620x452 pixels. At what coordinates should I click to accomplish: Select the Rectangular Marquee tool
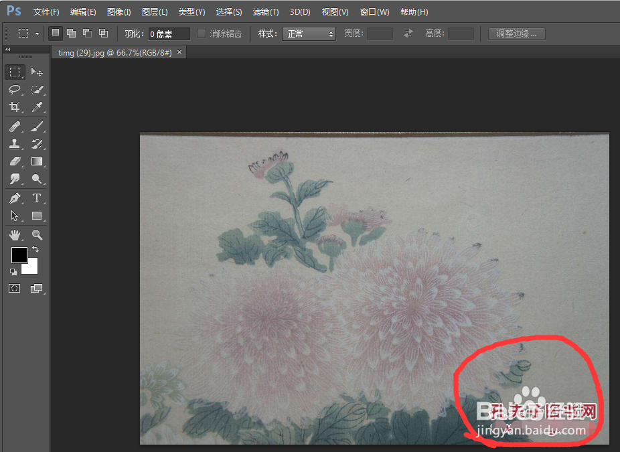click(15, 72)
